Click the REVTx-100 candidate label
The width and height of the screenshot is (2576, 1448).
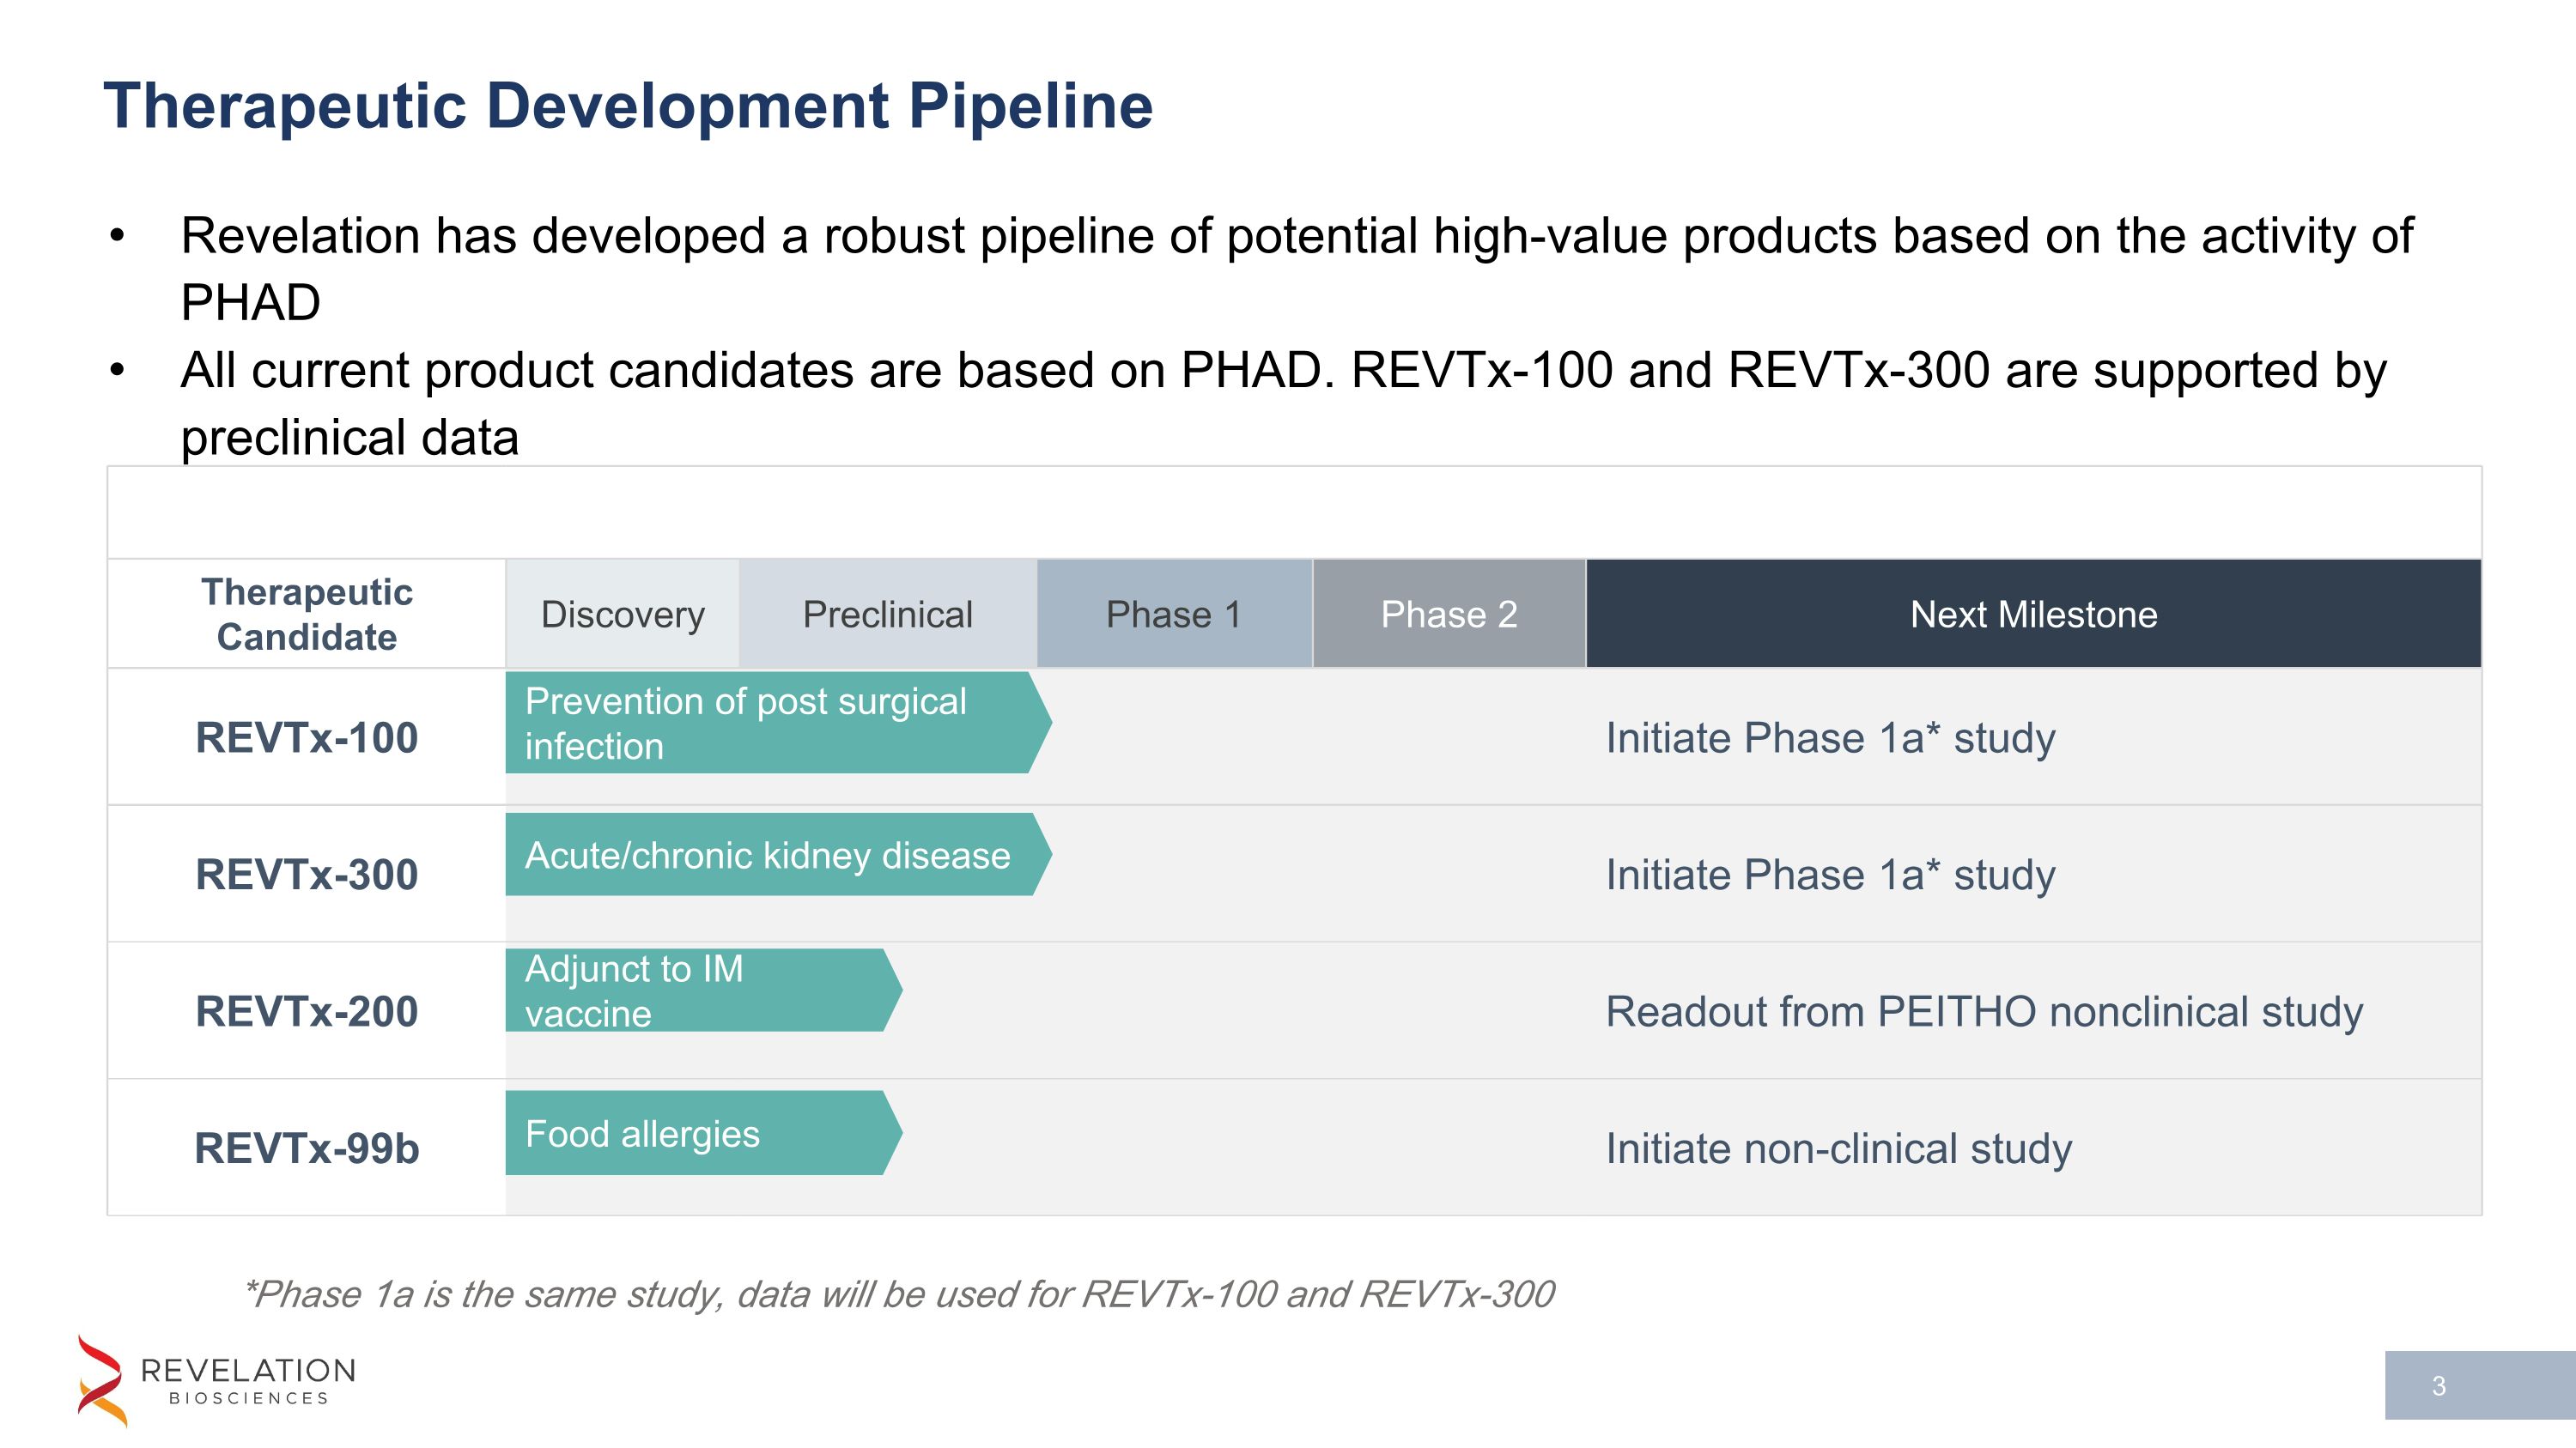(306, 737)
